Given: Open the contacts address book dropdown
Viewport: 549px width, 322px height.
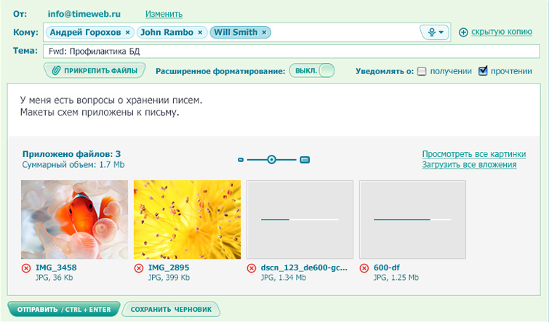Looking at the screenshot, I should [x=435, y=33].
